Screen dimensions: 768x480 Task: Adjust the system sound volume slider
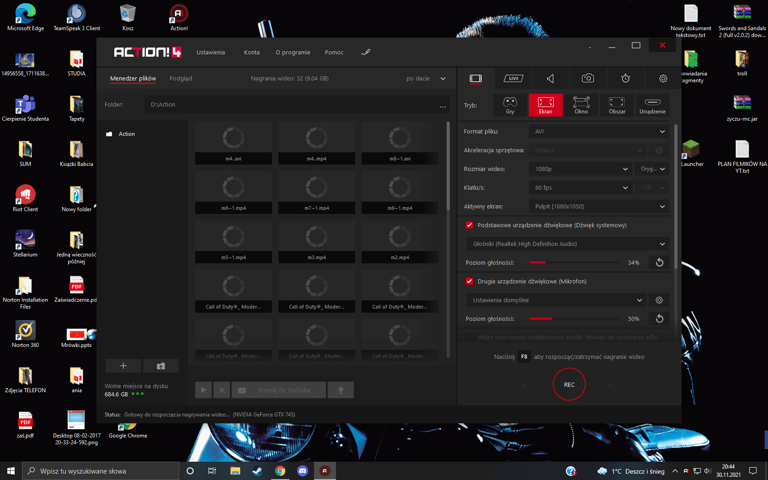[574, 262]
